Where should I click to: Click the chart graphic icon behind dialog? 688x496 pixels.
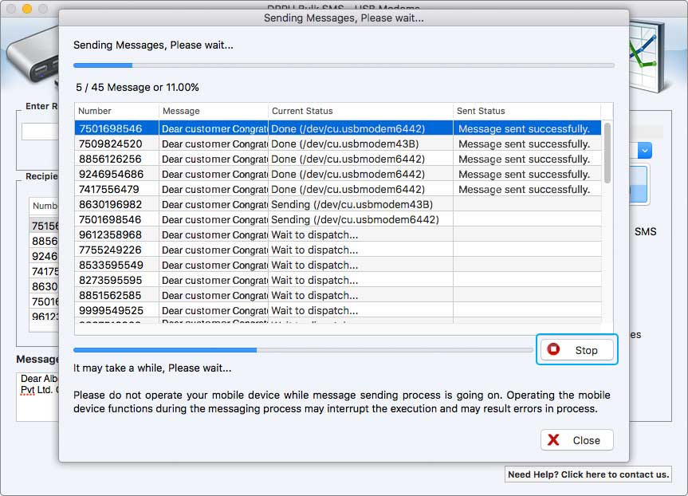click(648, 56)
